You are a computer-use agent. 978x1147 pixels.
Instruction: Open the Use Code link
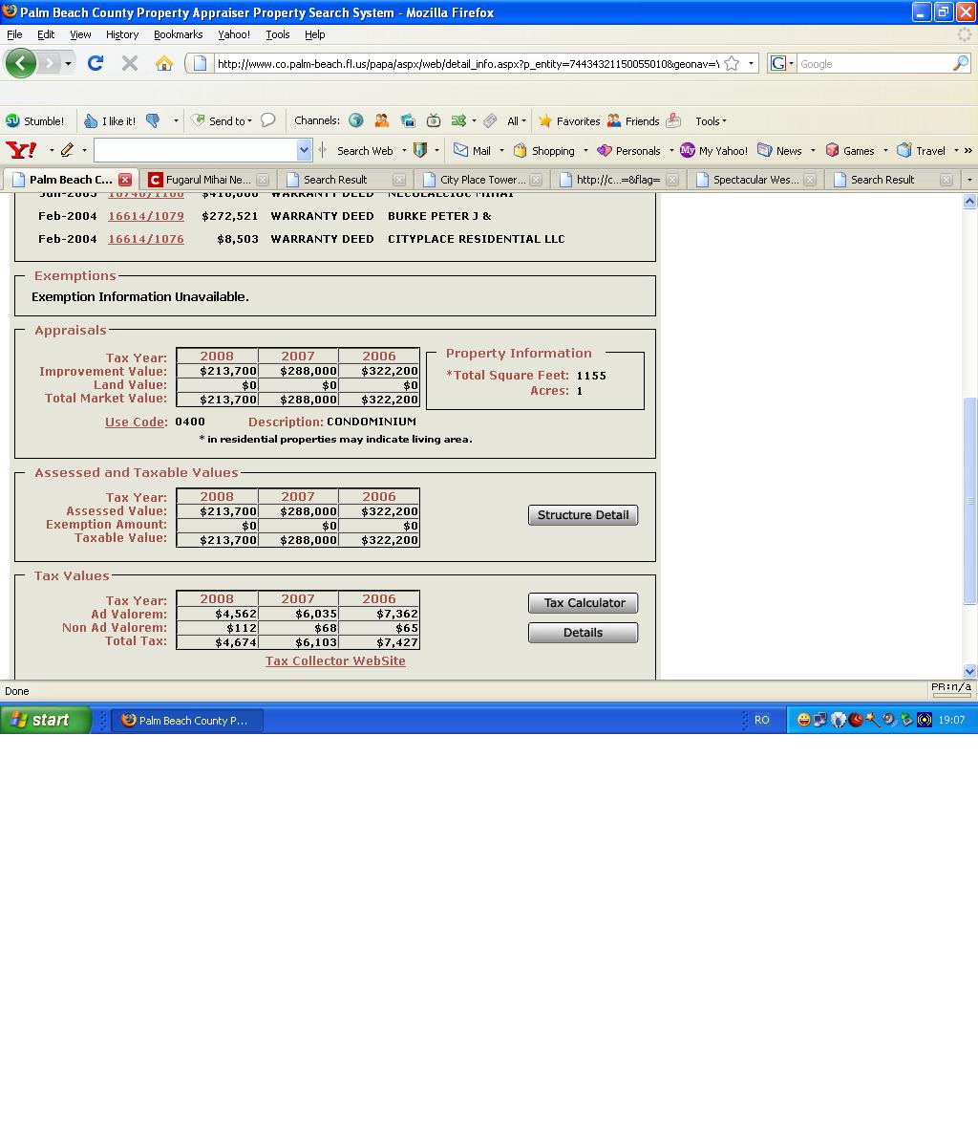(137, 422)
